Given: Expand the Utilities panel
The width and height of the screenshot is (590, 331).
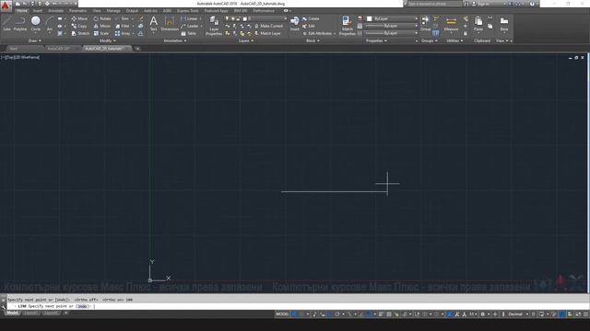Looking at the screenshot, I should 454,40.
